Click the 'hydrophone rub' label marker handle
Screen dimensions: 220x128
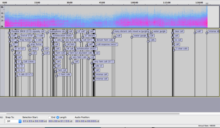pos(47,33)
